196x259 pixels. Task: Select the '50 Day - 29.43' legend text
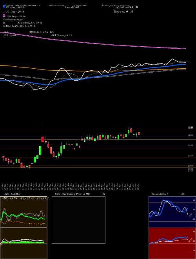click(x=15, y=11)
